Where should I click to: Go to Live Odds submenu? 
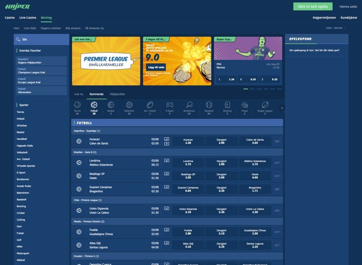[30, 28]
